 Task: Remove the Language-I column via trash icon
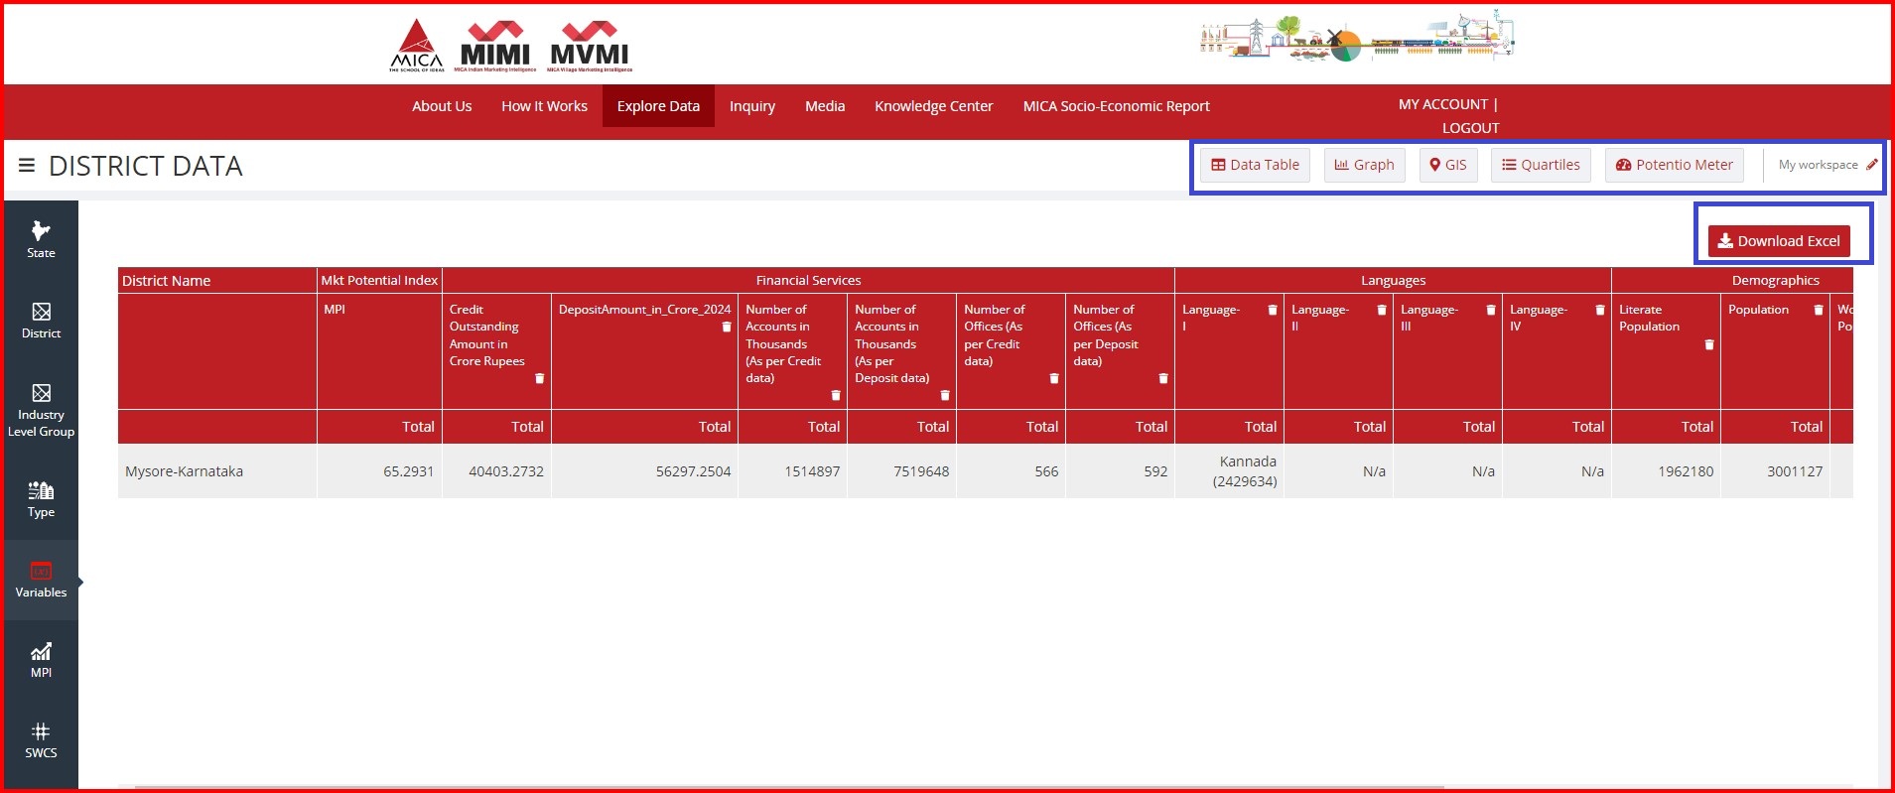(x=1272, y=311)
